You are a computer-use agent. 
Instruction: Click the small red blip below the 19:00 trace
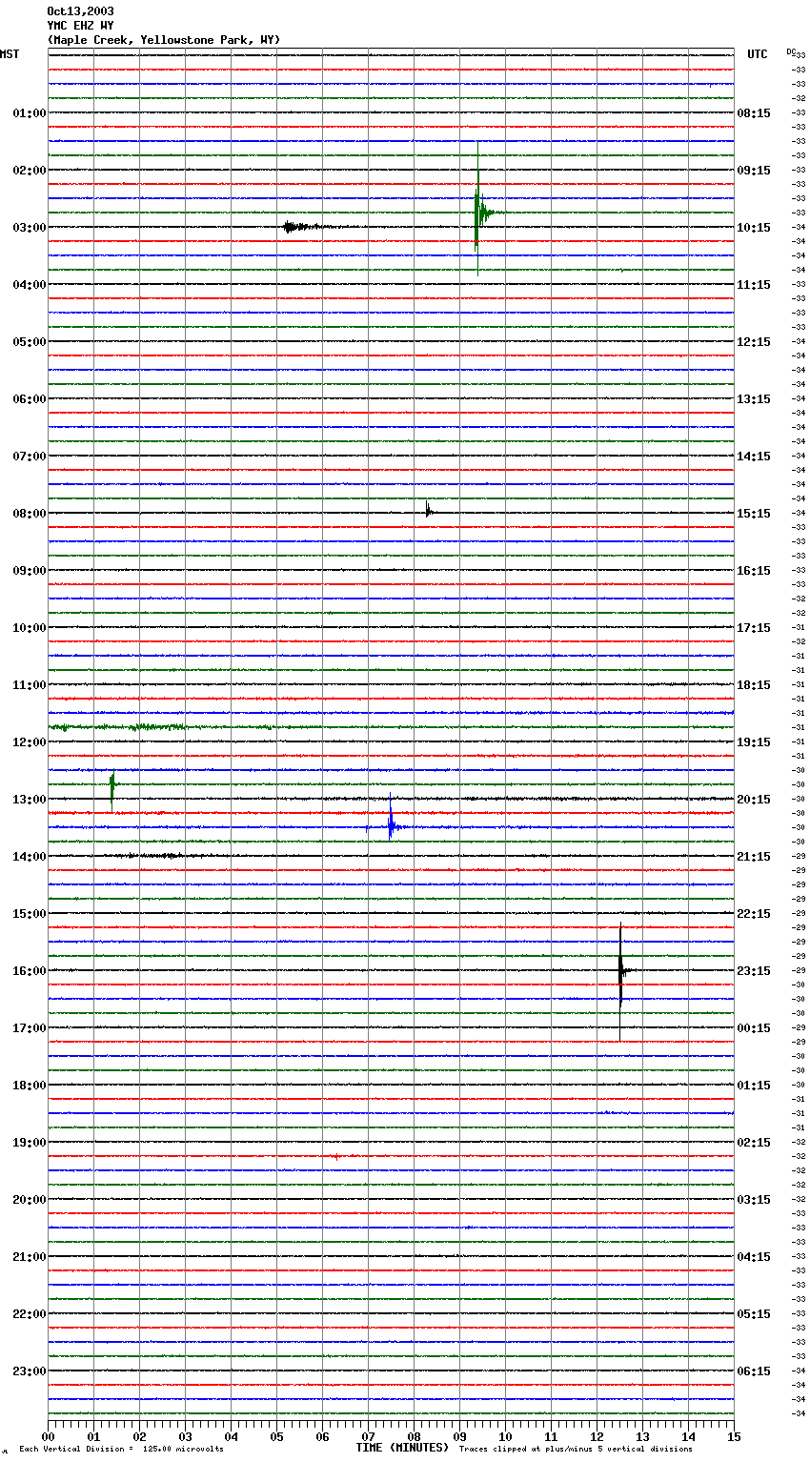click(336, 1156)
